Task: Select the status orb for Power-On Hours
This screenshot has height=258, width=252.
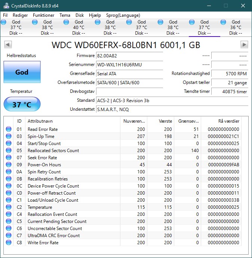Action: coord(9,164)
